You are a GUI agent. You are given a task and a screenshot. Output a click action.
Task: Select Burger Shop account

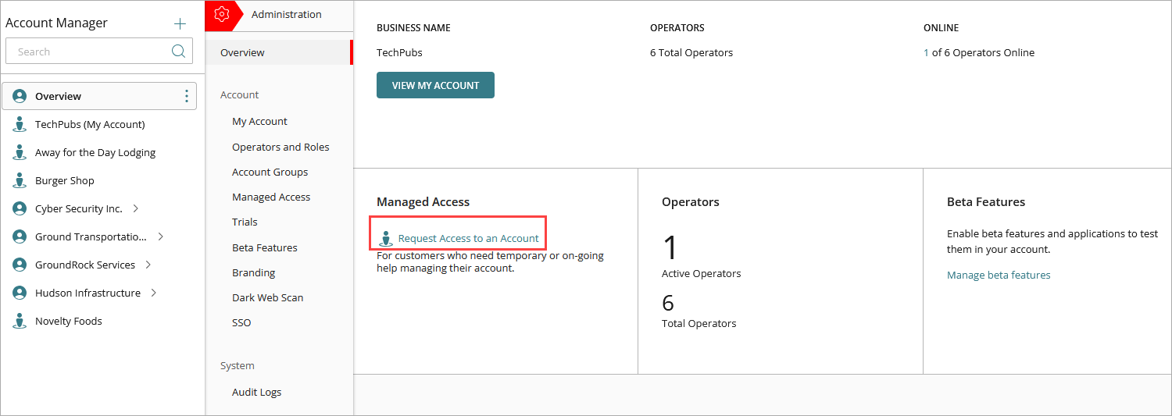64,180
